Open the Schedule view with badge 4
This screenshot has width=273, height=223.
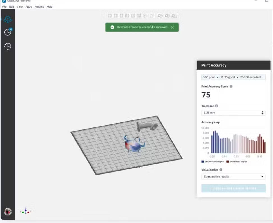click(8, 32)
